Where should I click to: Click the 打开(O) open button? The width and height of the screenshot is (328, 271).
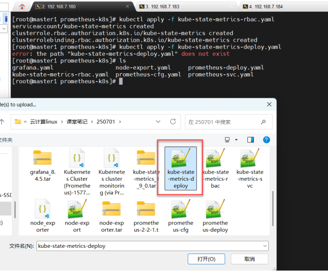pos(206,259)
